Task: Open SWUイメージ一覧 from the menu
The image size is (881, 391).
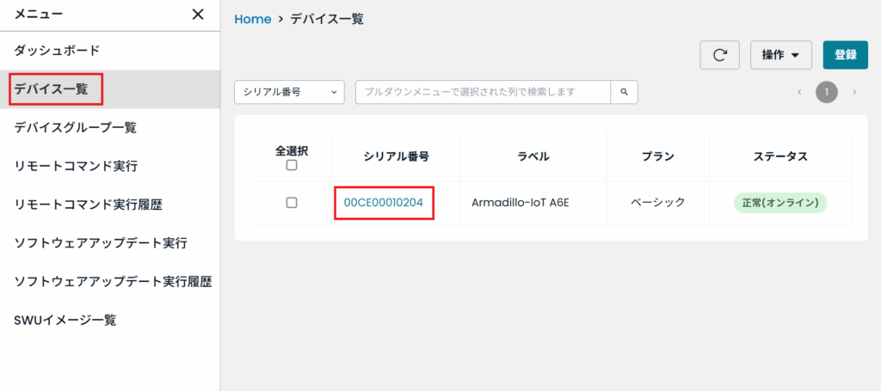Action: [x=65, y=320]
